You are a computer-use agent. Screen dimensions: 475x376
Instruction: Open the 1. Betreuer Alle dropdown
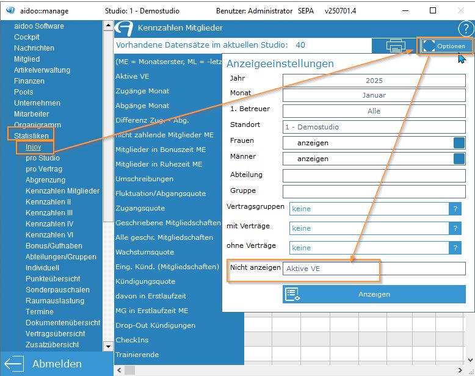point(374,111)
